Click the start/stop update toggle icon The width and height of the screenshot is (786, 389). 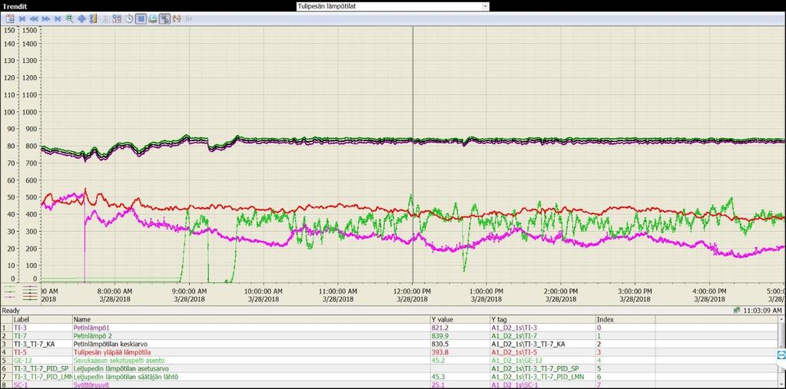(141, 18)
